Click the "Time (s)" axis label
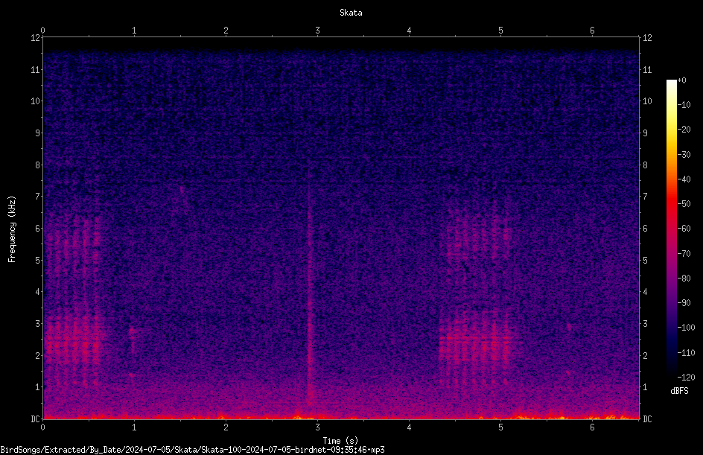 tap(340, 441)
